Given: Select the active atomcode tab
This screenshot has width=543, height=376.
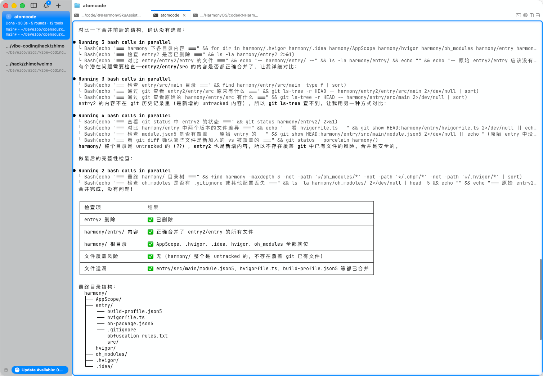Looking at the screenshot, I should point(170,15).
